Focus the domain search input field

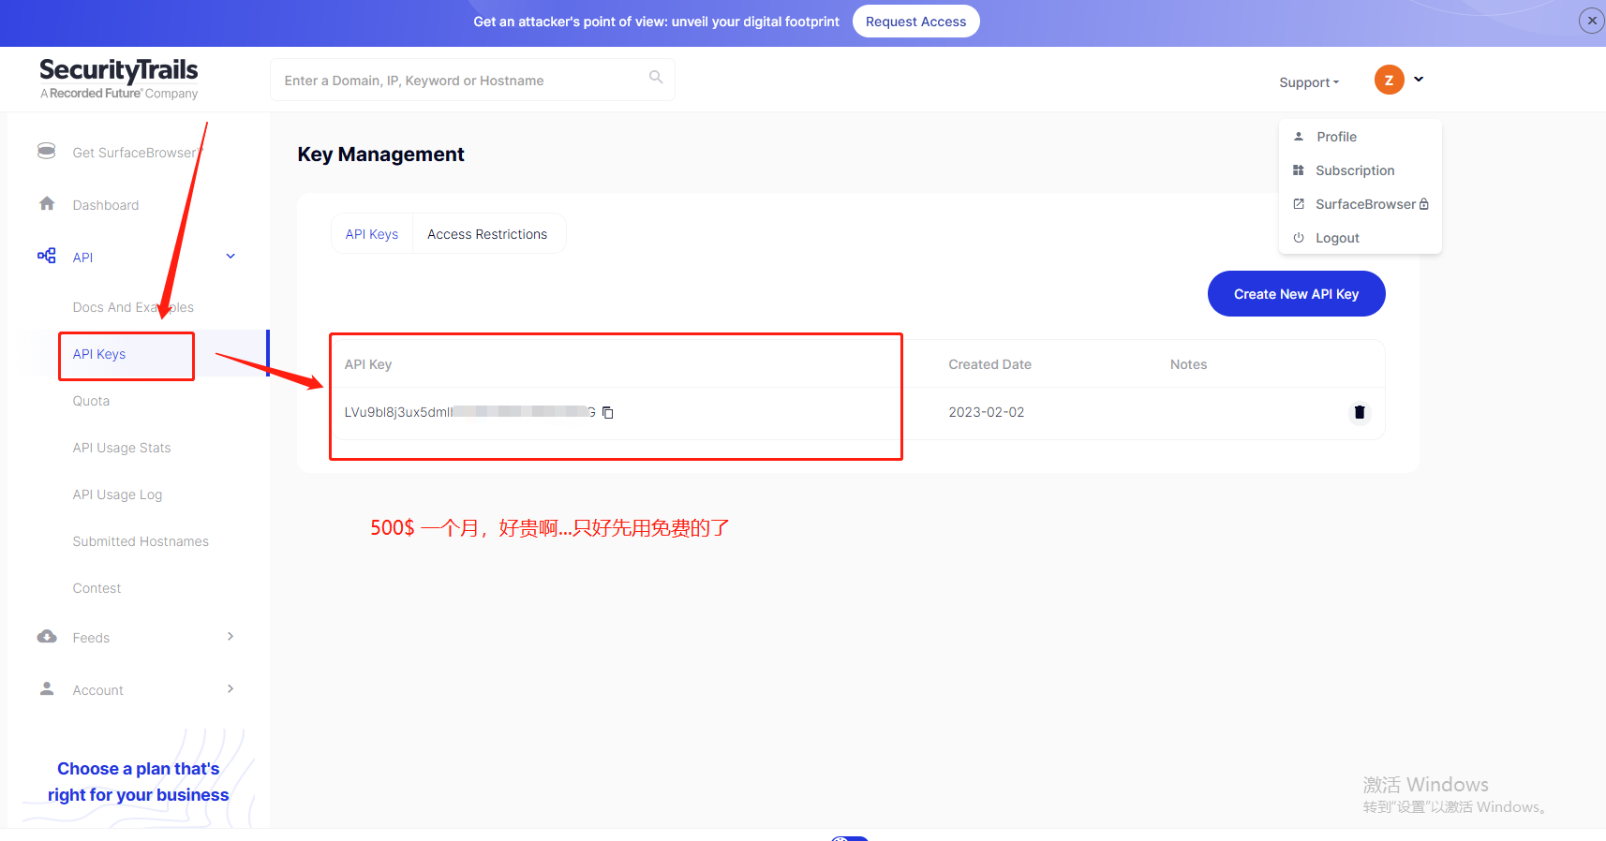459,81
